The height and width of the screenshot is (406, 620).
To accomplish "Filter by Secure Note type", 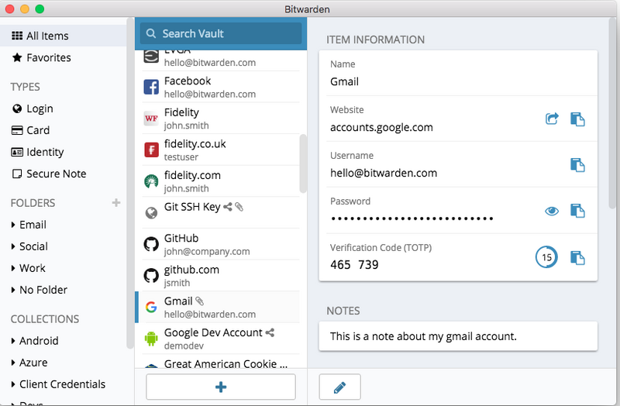I will [56, 174].
